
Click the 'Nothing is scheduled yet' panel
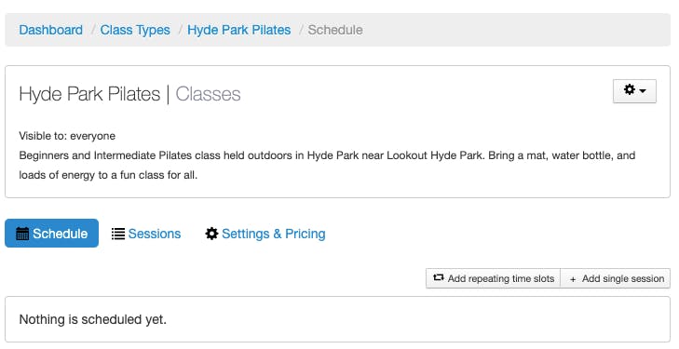tap(337, 319)
